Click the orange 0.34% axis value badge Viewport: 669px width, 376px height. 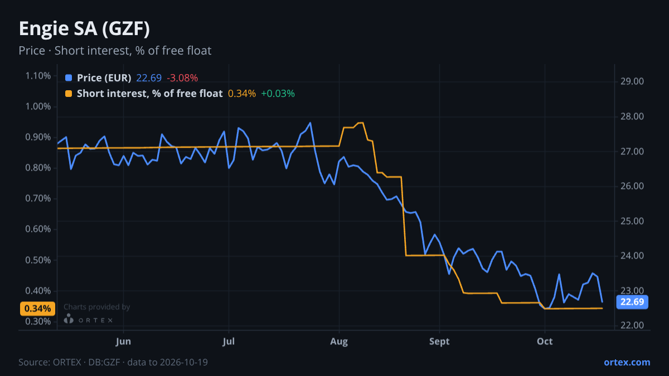(x=37, y=309)
